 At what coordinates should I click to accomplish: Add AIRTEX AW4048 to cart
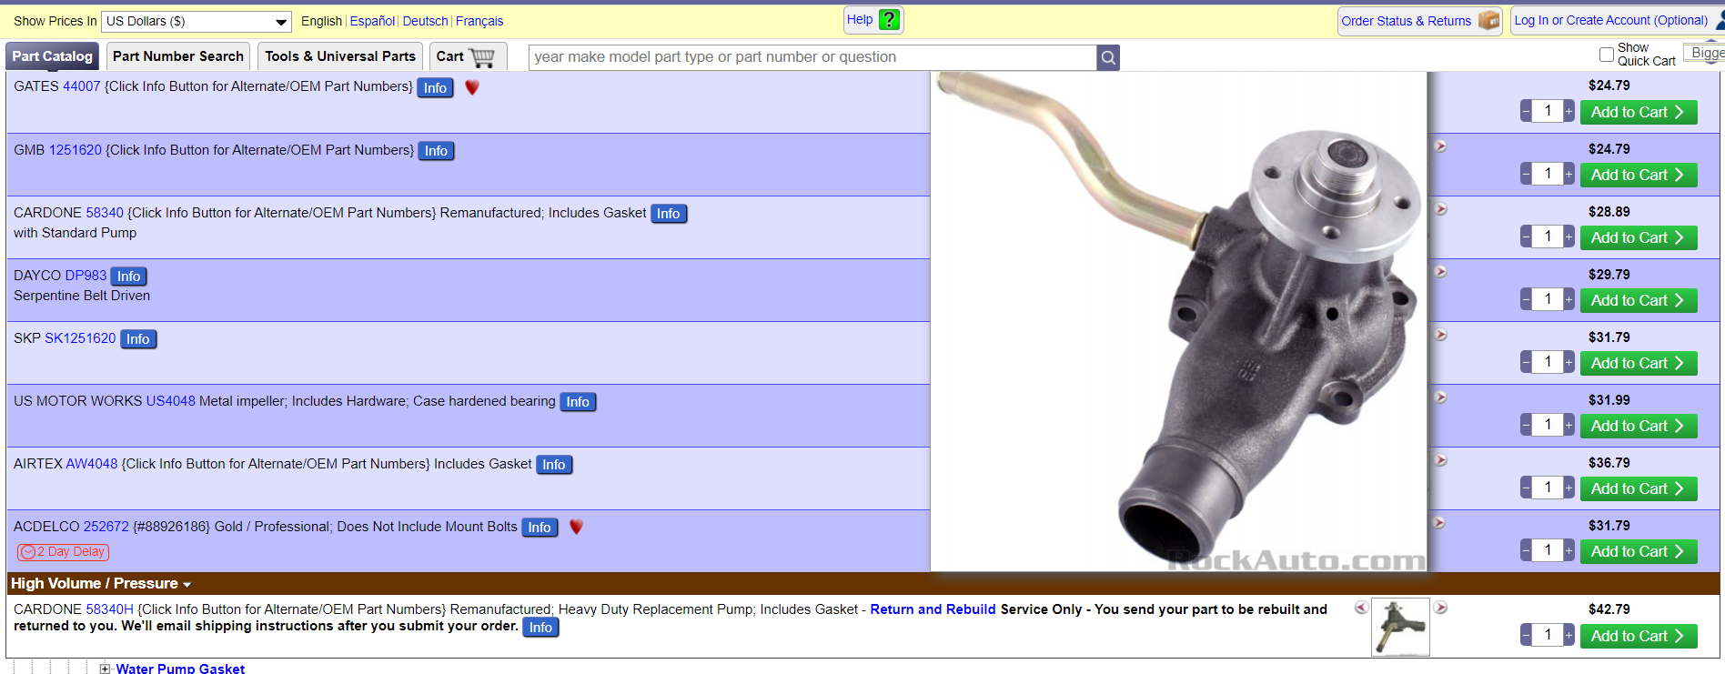pyautogui.click(x=1639, y=488)
